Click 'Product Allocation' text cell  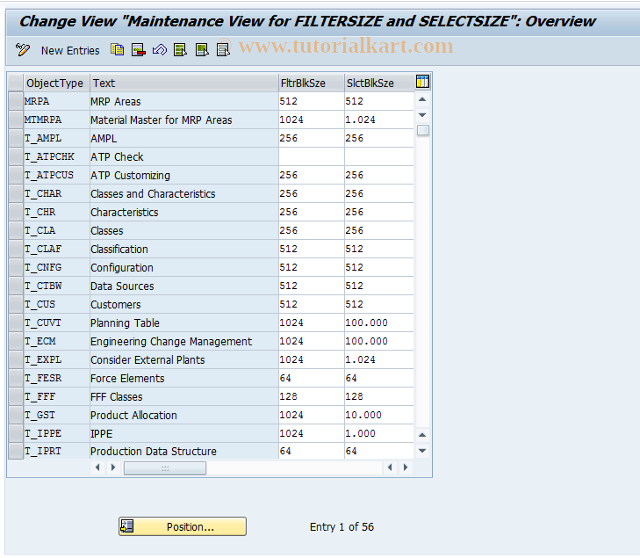(x=184, y=415)
